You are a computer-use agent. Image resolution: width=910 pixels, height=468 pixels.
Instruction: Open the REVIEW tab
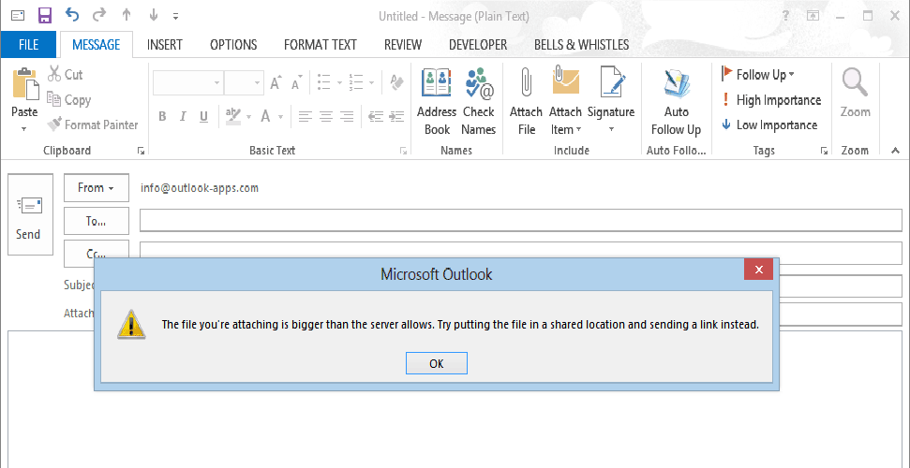point(403,45)
